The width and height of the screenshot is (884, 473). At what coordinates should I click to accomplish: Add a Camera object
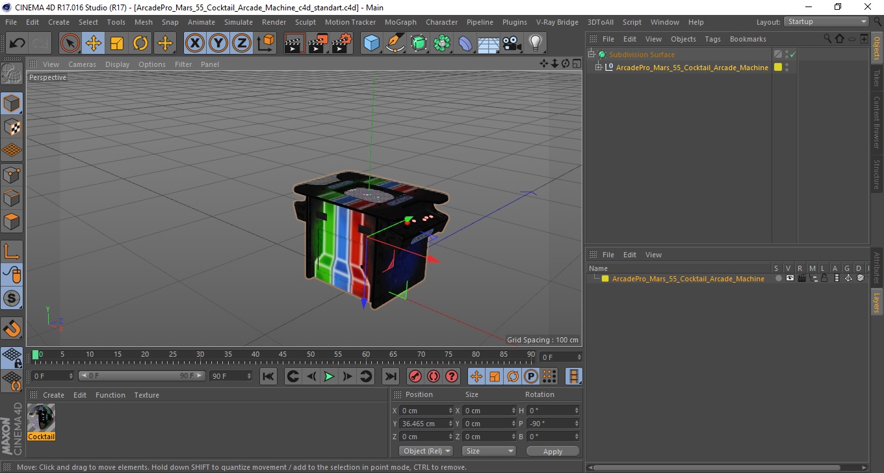click(x=512, y=44)
